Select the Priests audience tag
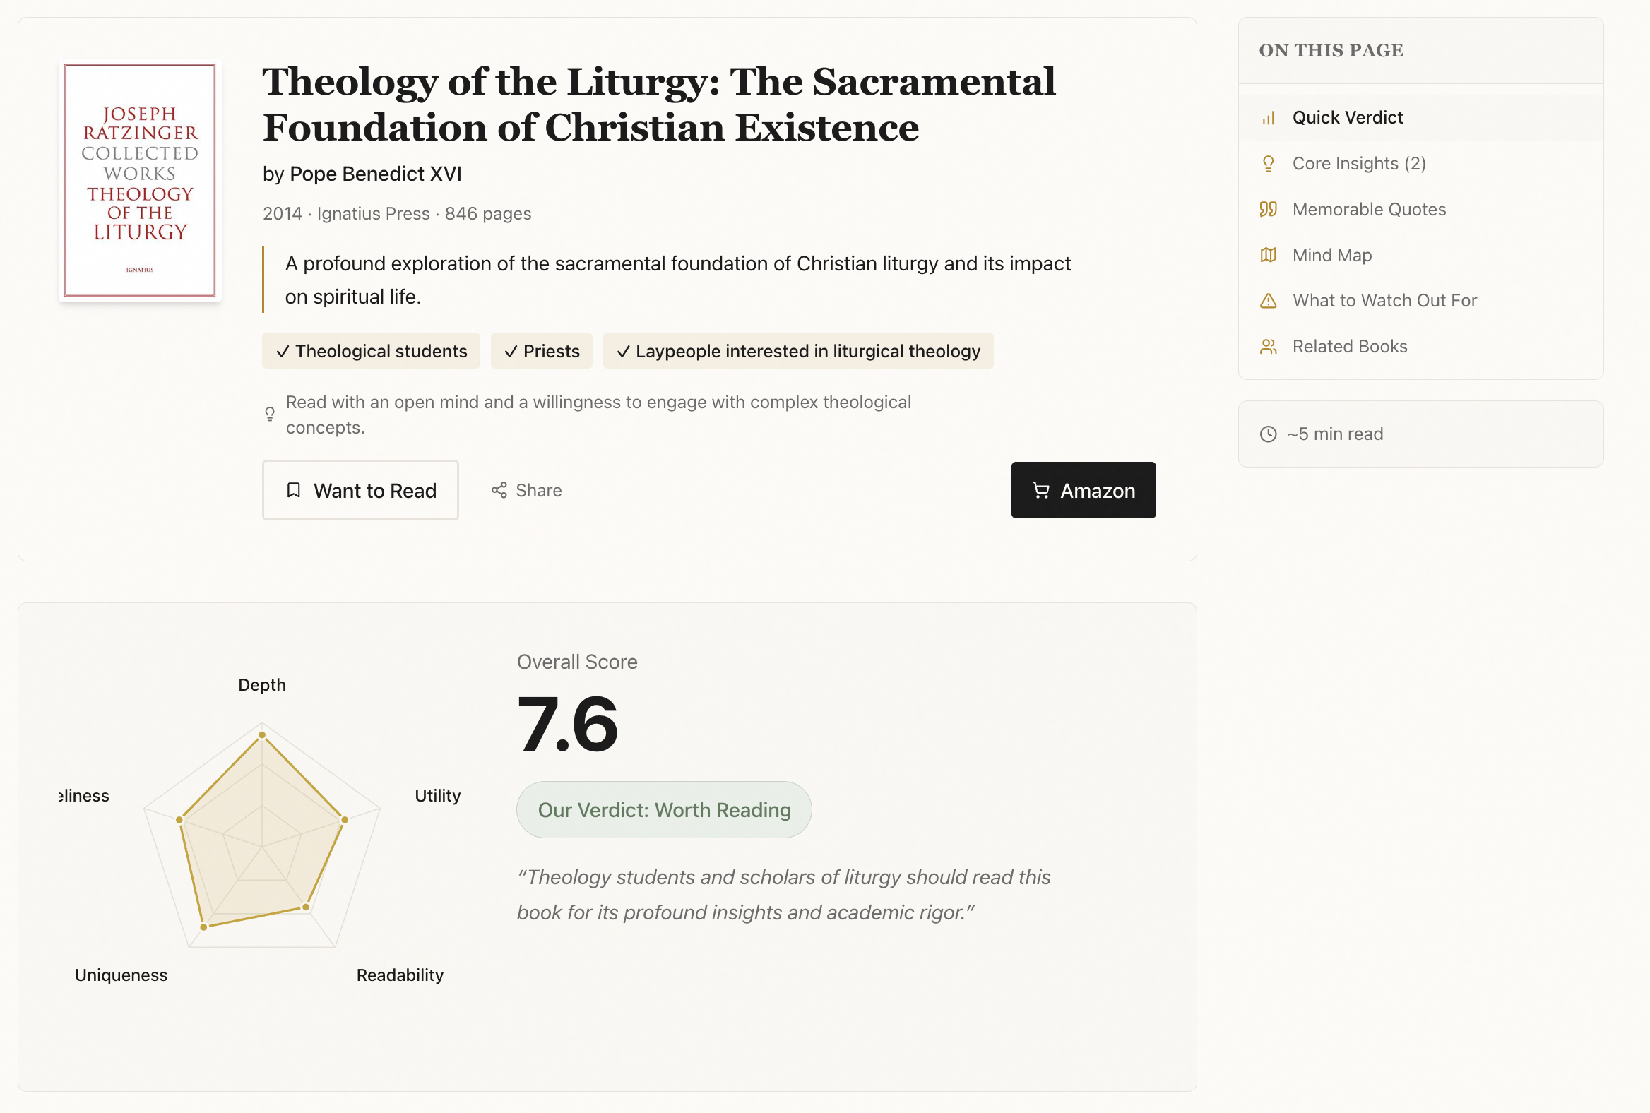Image resolution: width=1650 pixels, height=1113 pixels. 542,352
